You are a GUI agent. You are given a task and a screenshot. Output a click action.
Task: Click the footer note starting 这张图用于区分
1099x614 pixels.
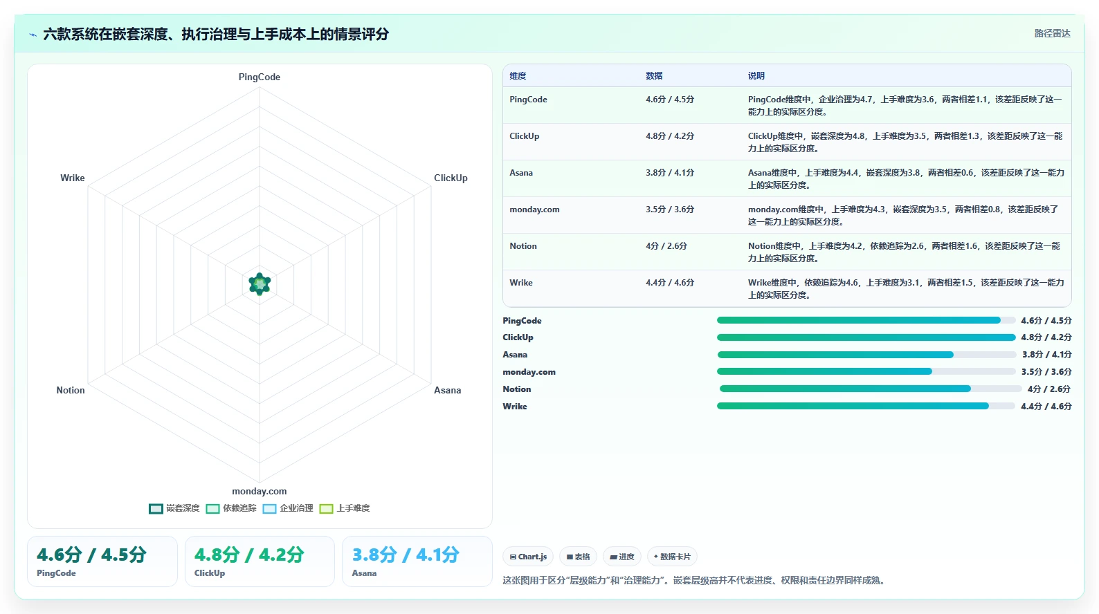pyautogui.click(x=694, y=580)
